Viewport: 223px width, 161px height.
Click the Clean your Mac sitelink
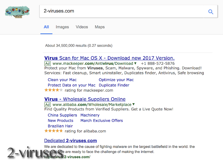(62, 80)
